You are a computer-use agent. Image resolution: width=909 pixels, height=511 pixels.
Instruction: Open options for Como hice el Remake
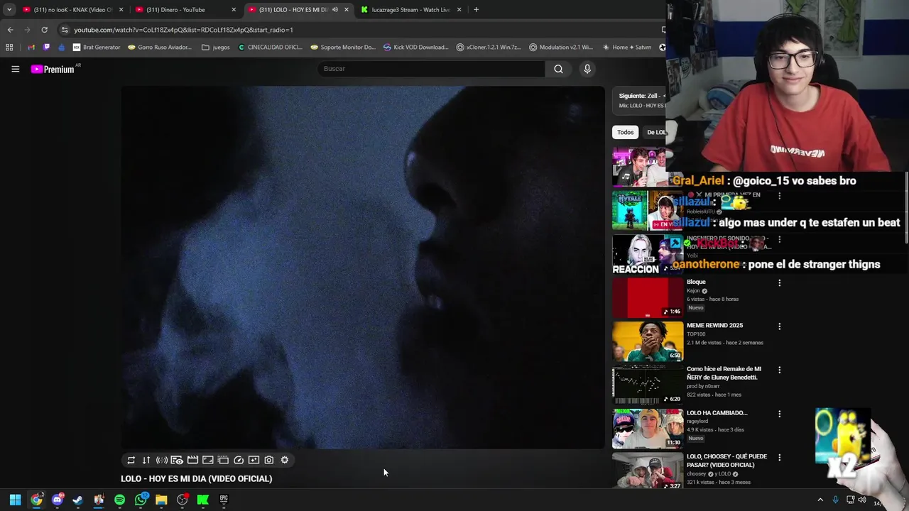[x=779, y=370]
